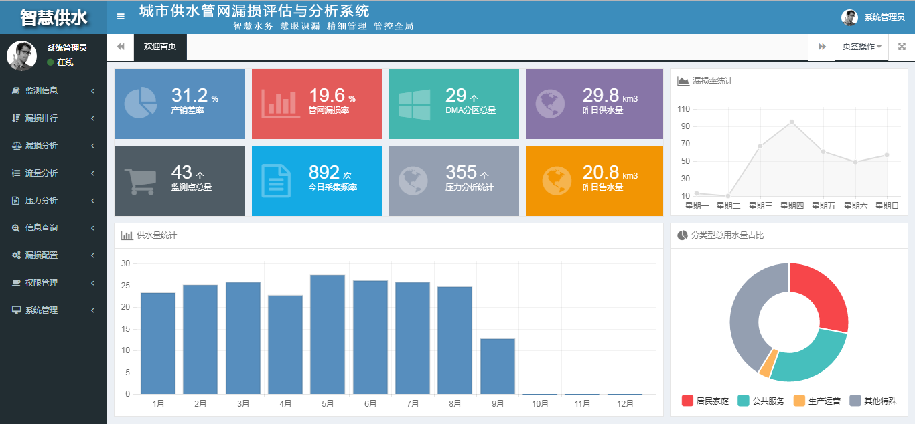Click the bar chart icon on 管网漏损率 card

pyautogui.click(x=281, y=104)
